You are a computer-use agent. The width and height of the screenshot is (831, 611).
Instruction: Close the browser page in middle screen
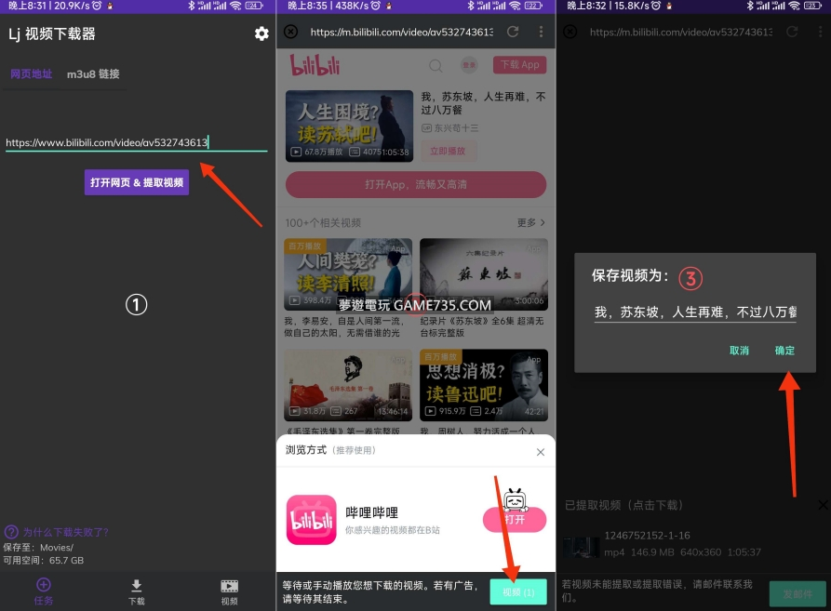(x=290, y=32)
